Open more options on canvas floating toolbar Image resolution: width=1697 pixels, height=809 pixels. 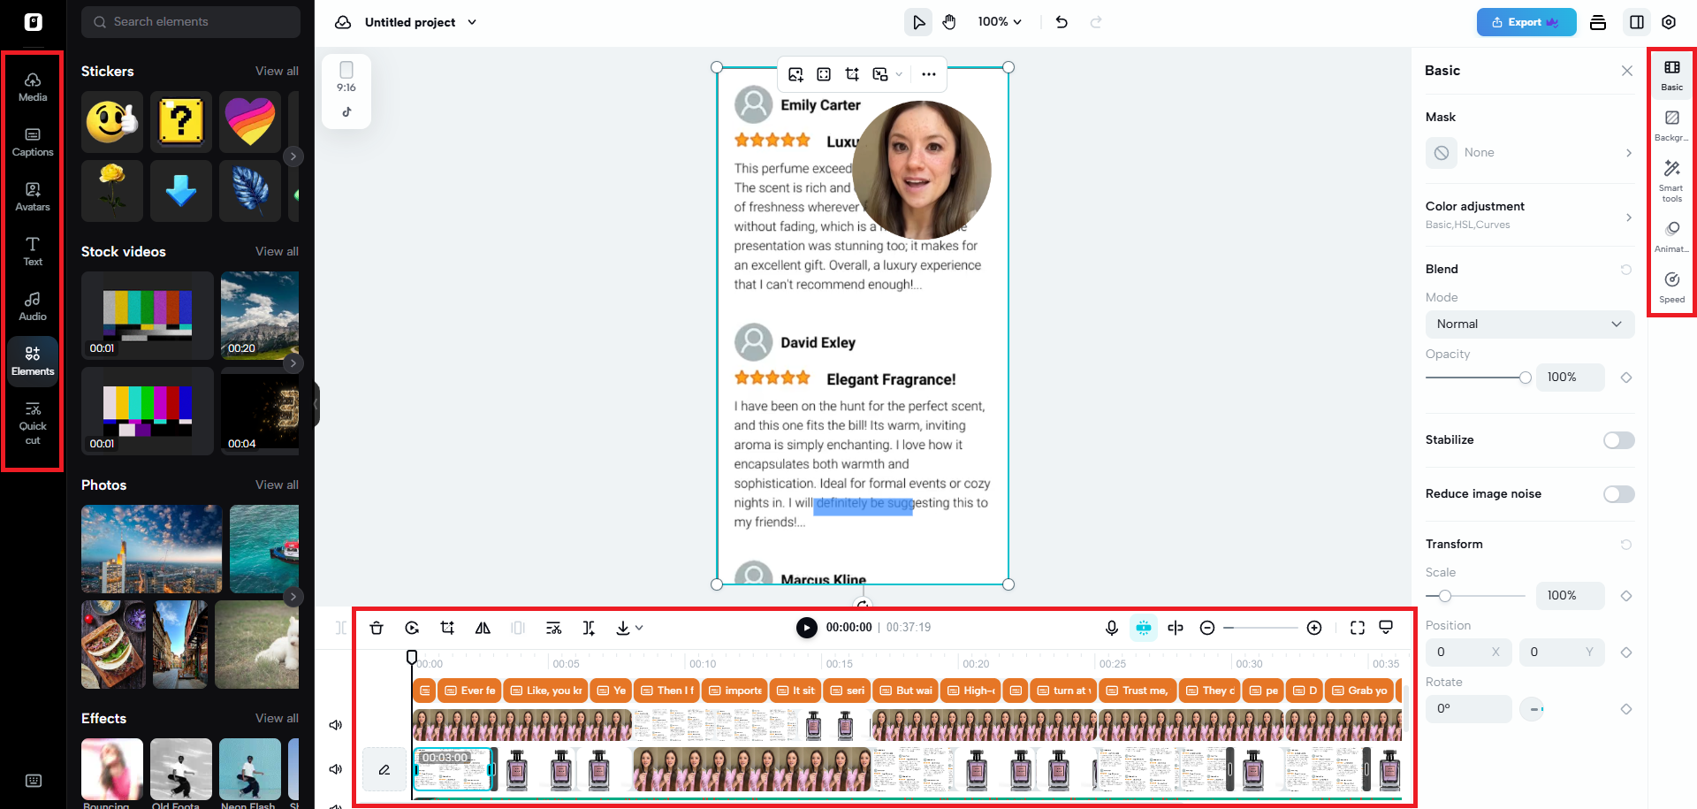pos(928,74)
